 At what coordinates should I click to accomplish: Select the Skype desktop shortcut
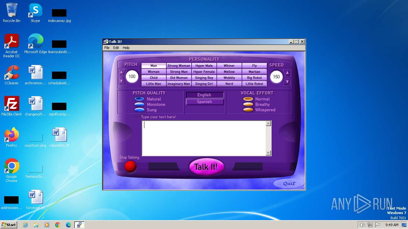pos(35,13)
